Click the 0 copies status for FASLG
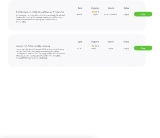The height and width of the screenshot is (138, 160). click(126, 15)
